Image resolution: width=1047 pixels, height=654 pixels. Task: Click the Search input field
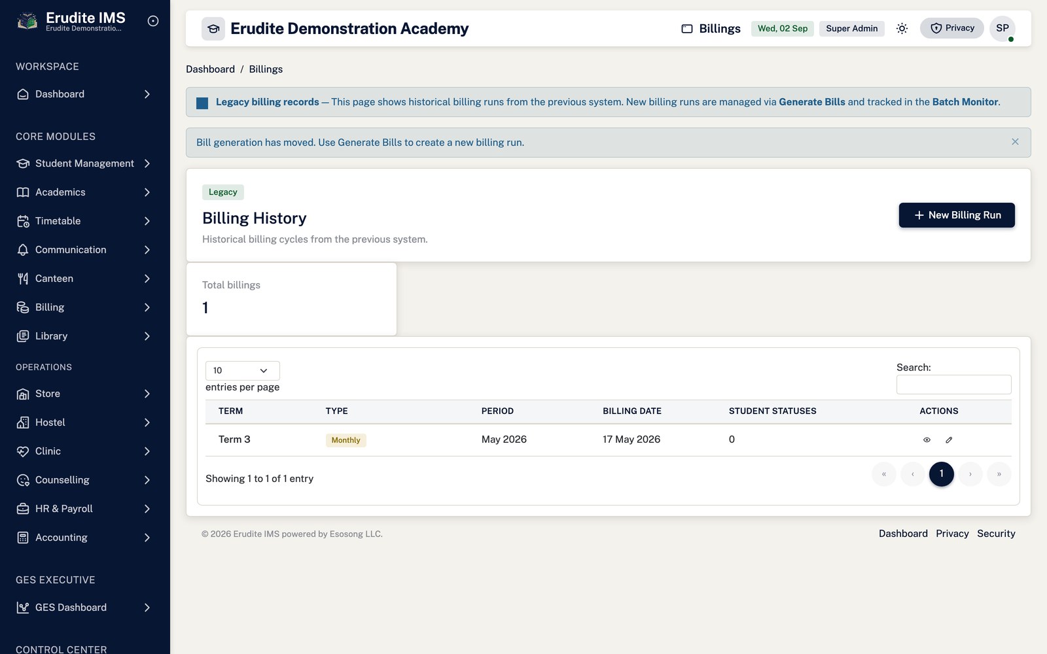pos(954,385)
